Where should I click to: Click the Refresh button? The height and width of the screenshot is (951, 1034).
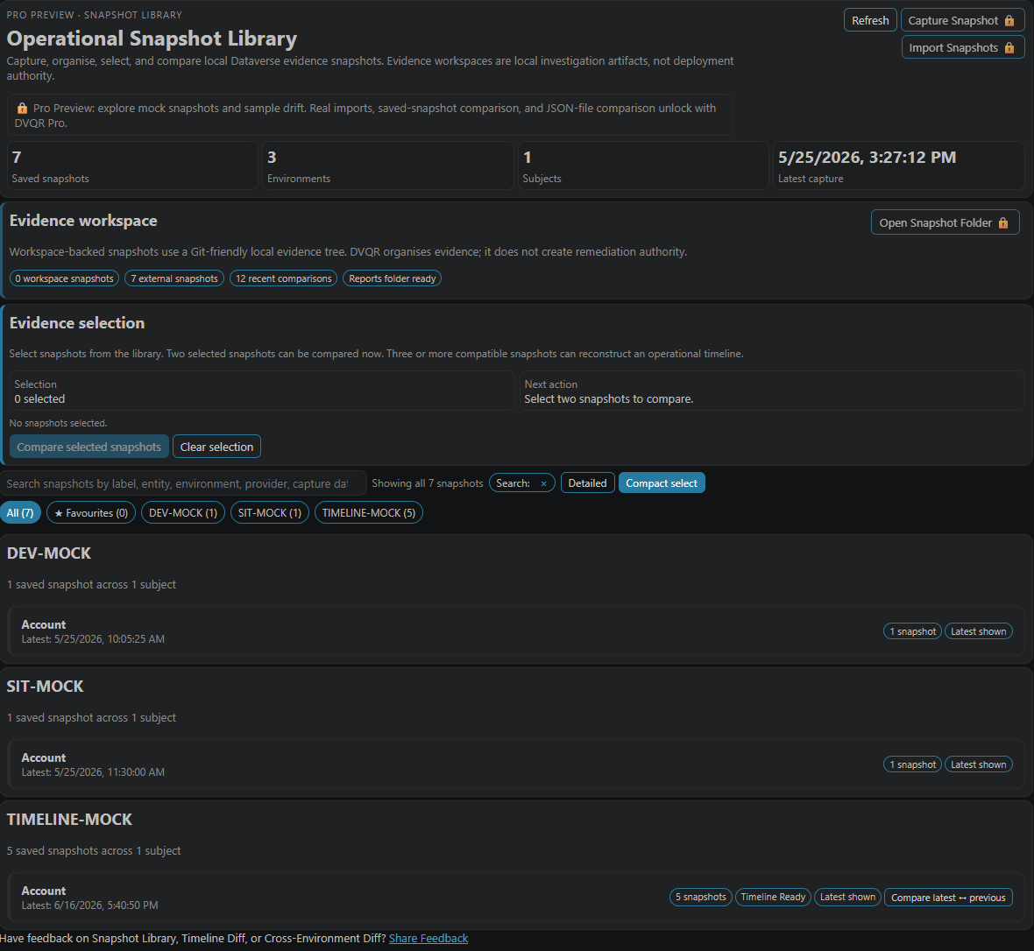(870, 20)
